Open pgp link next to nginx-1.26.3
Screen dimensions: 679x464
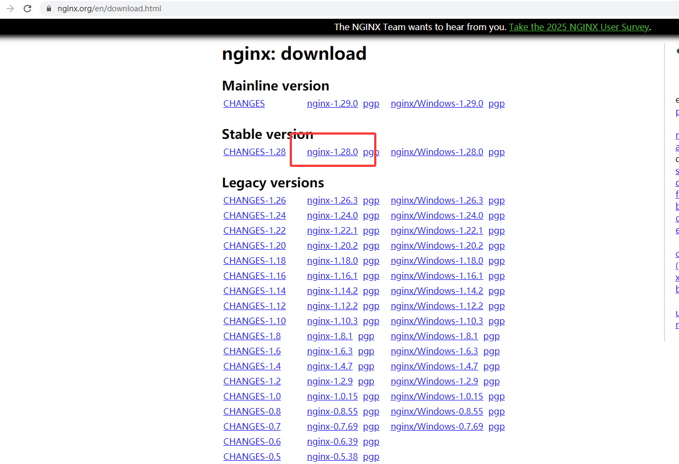371,200
